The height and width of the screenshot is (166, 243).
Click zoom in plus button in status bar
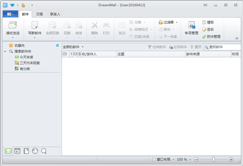pyautogui.click(x=231, y=160)
